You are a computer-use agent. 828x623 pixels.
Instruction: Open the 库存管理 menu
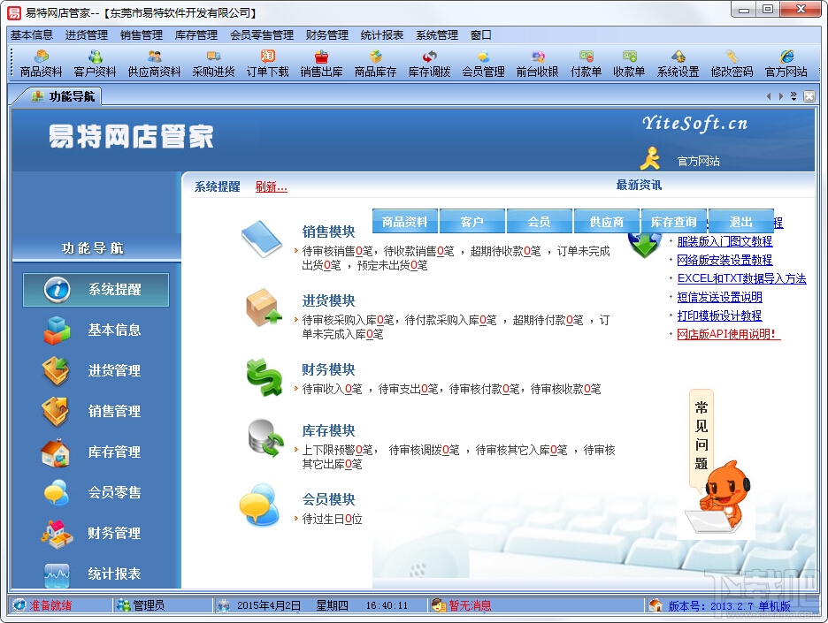click(196, 34)
